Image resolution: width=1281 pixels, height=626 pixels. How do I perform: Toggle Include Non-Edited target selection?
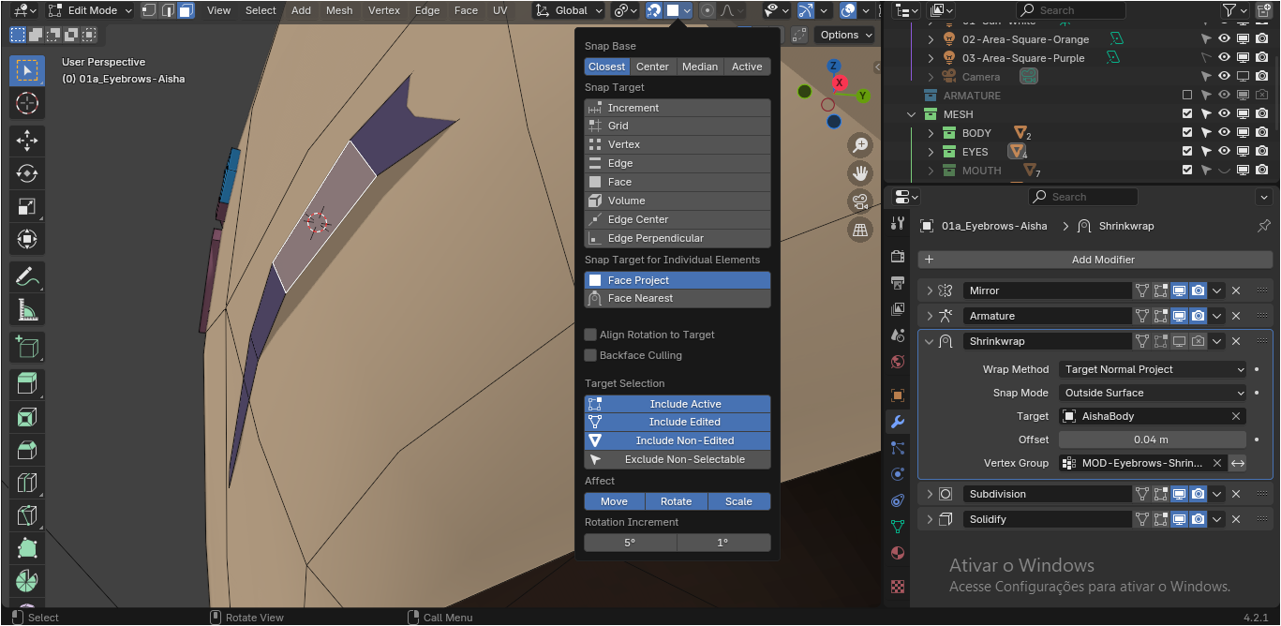coord(678,440)
